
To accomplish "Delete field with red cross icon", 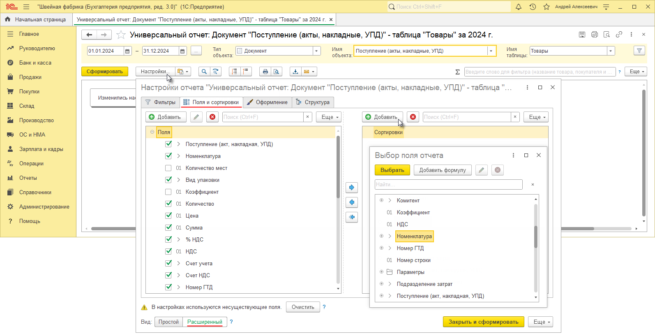I will click(x=212, y=117).
